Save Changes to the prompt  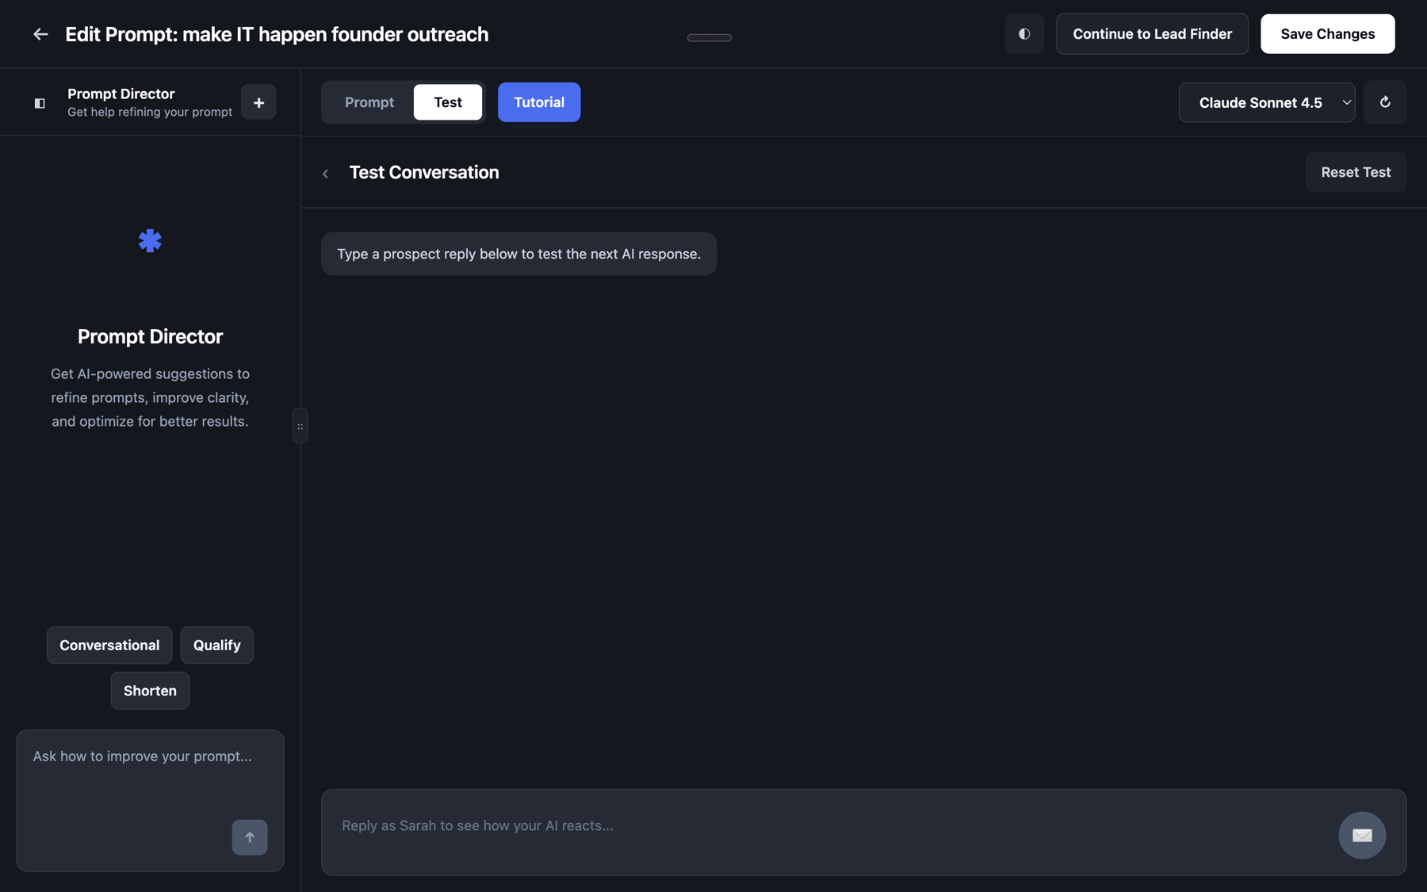(x=1327, y=34)
